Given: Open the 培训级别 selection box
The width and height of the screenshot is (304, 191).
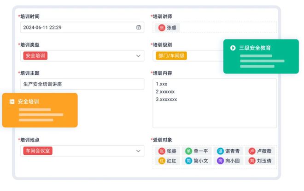Looking at the screenshot, I should (188, 56).
